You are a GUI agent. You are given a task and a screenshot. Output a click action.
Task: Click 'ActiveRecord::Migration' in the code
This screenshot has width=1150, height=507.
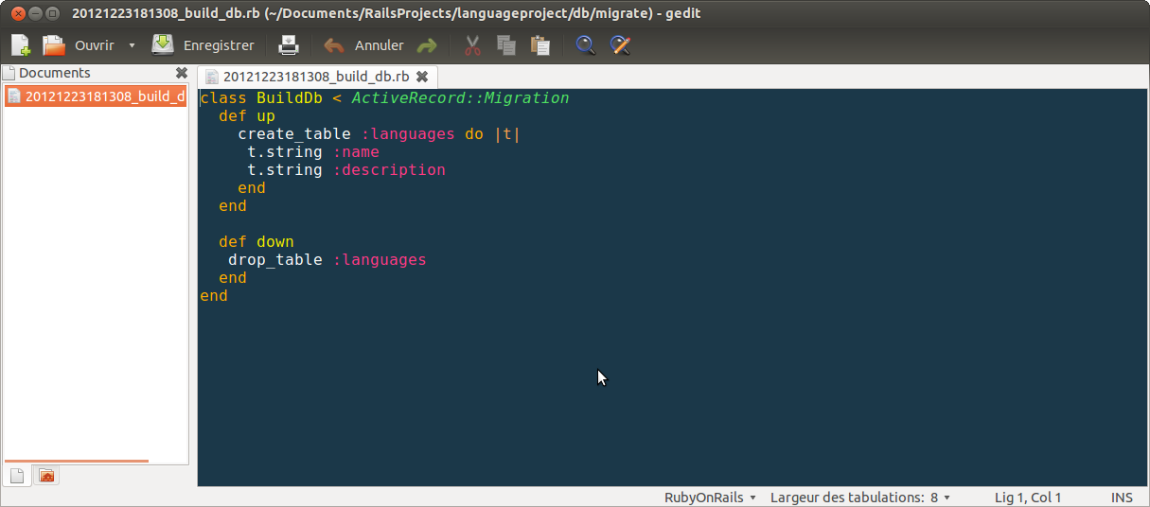click(x=460, y=98)
